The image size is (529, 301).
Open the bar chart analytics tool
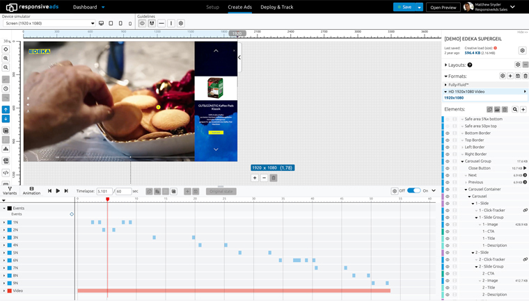[x=6, y=149]
